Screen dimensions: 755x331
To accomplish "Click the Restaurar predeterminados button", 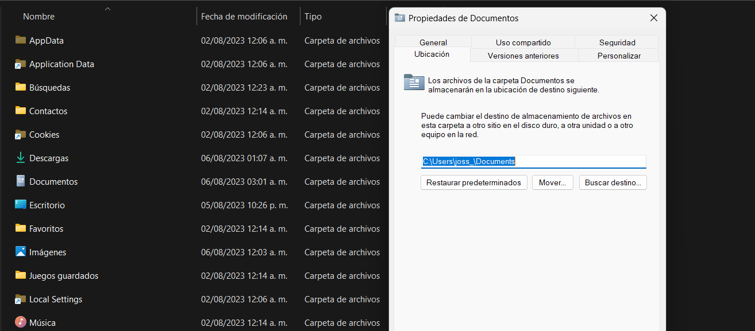I will click(474, 182).
